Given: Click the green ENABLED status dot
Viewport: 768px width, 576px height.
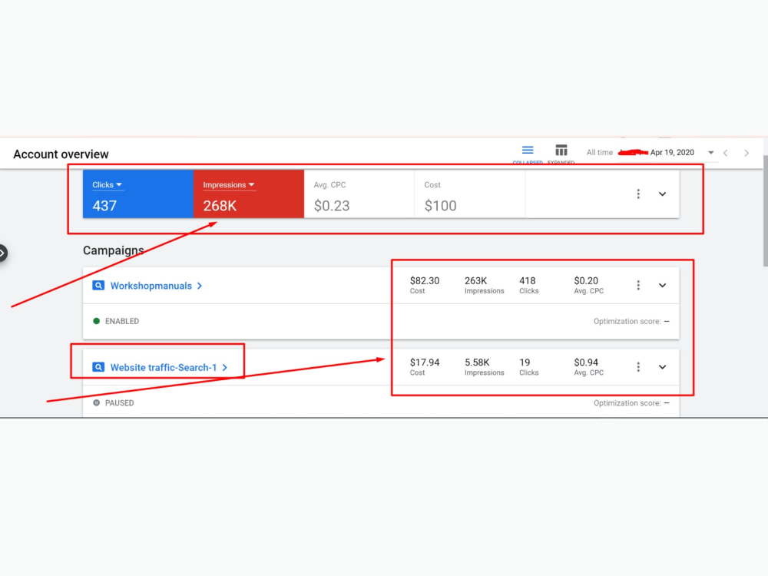Looking at the screenshot, I should [97, 321].
